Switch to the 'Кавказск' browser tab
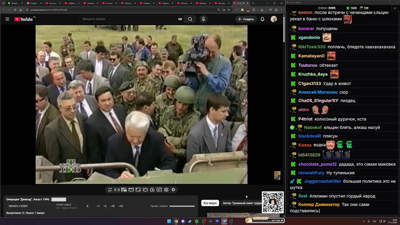 [x=203, y=3]
